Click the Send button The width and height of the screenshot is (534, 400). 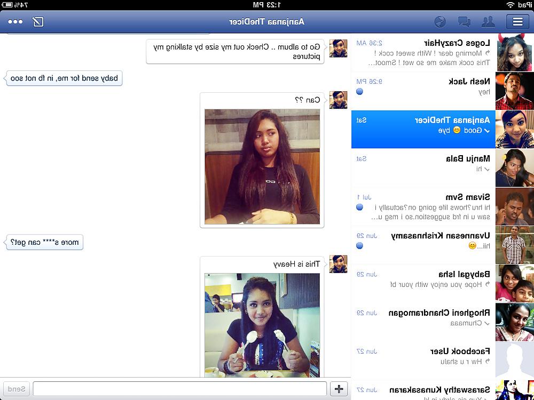pos(16,388)
